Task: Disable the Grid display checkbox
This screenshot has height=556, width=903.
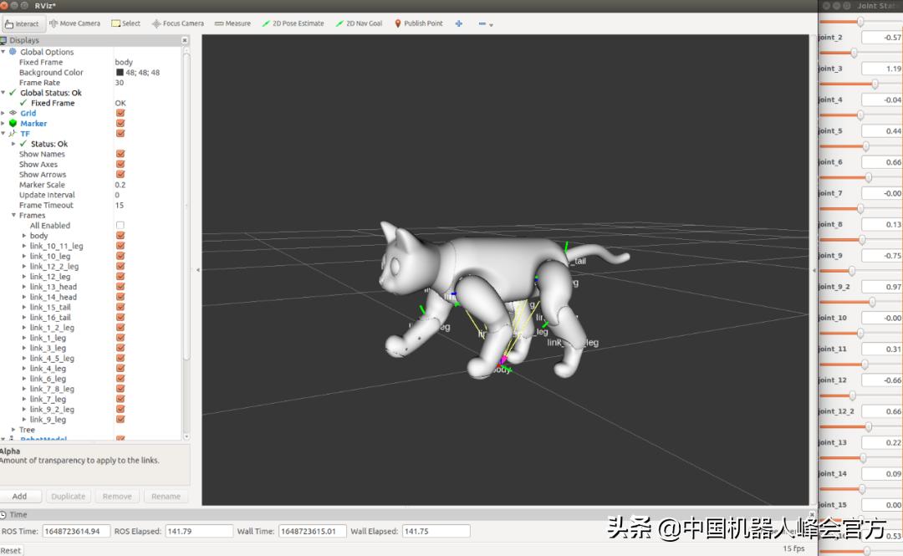Action: coord(120,113)
